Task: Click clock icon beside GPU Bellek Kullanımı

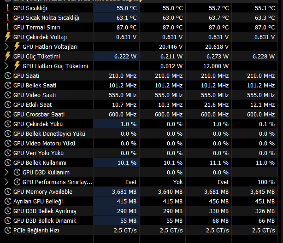Action: (x=8, y=162)
